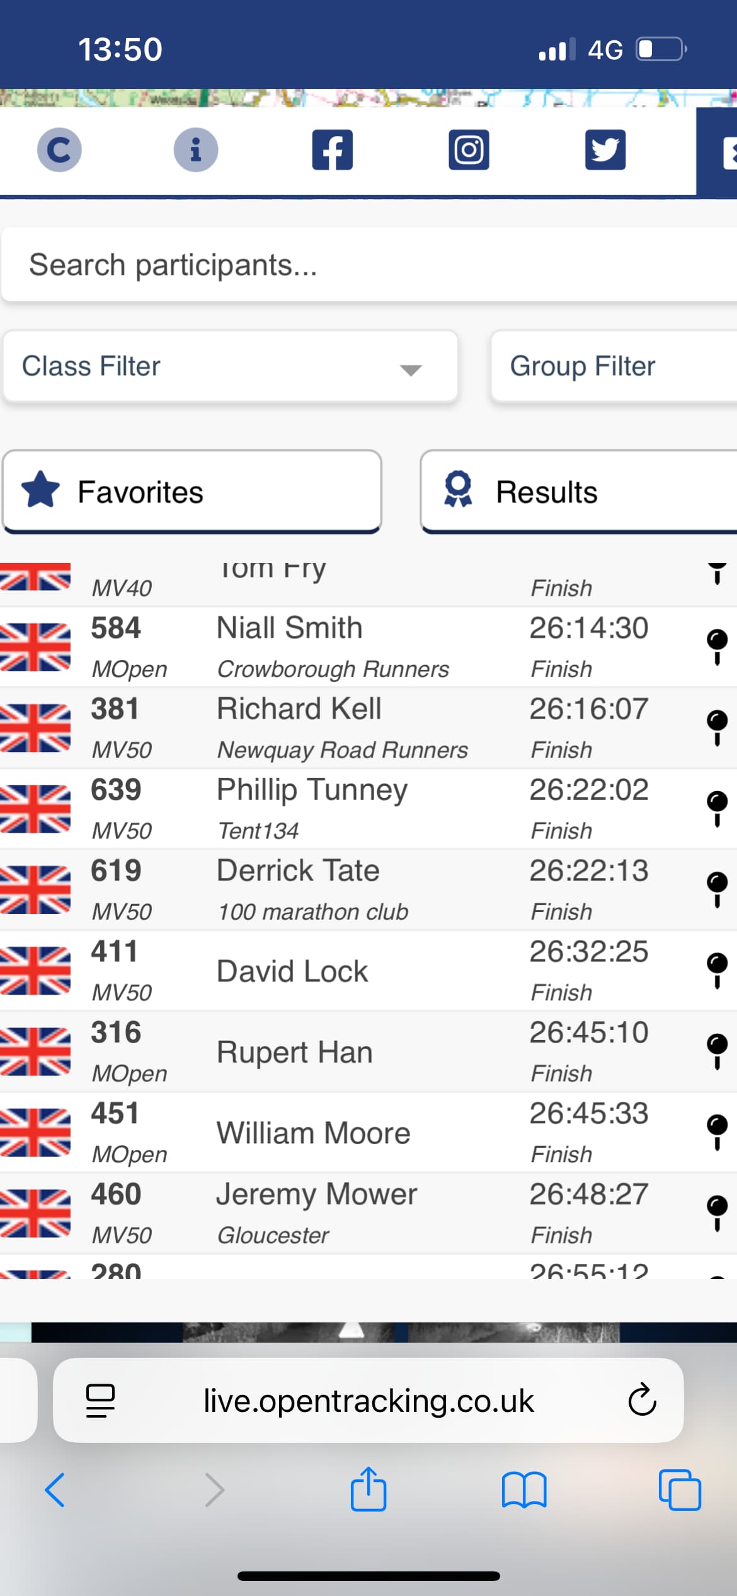Open Safari bookmarks

[524, 1490]
